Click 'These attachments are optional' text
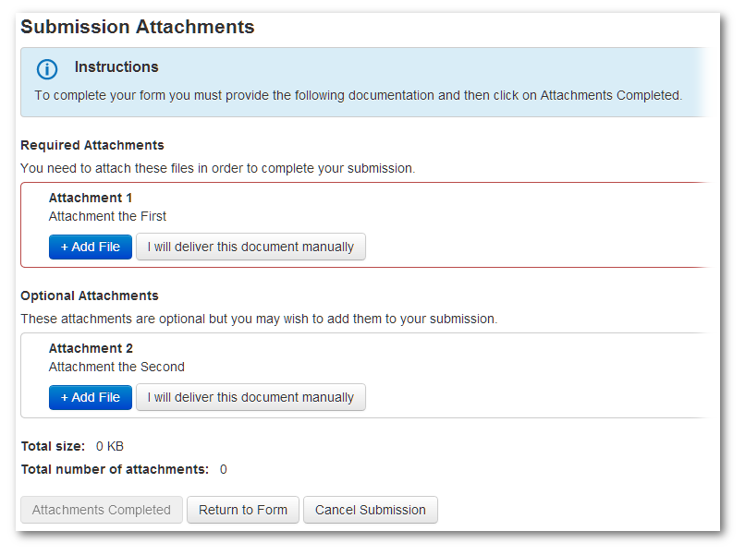This screenshot has width=745, height=555. pos(259,319)
